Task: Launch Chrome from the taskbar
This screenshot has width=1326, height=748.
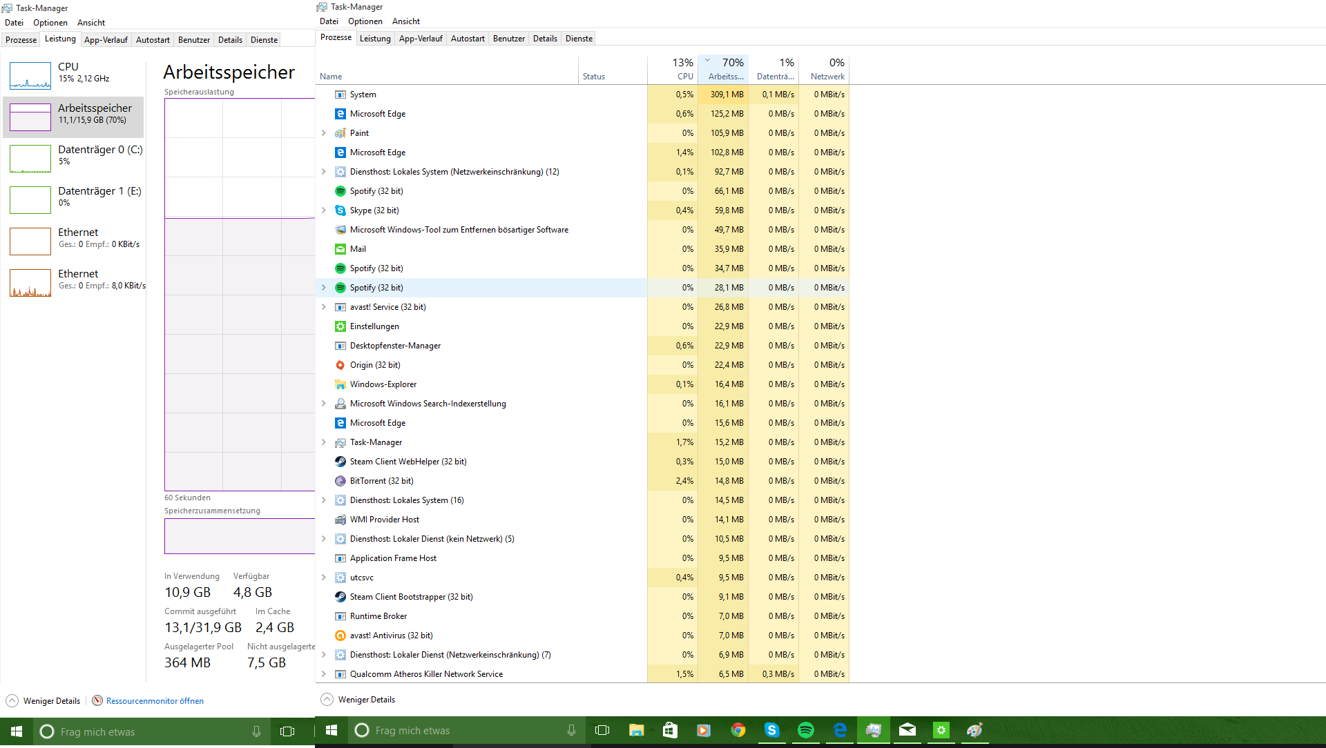Action: coord(738,730)
